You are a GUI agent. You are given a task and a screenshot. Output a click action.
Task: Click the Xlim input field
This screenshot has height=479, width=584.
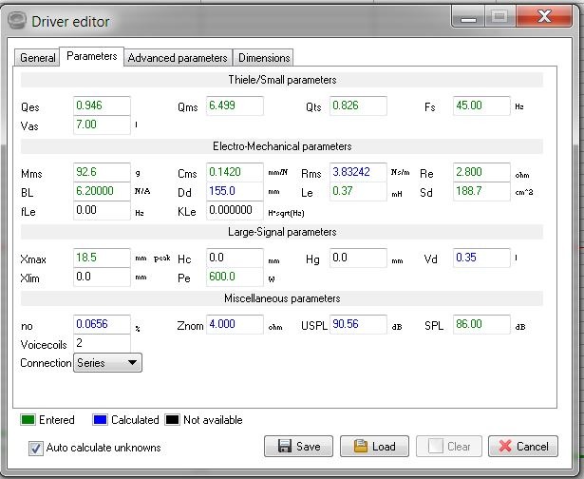click(x=102, y=277)
